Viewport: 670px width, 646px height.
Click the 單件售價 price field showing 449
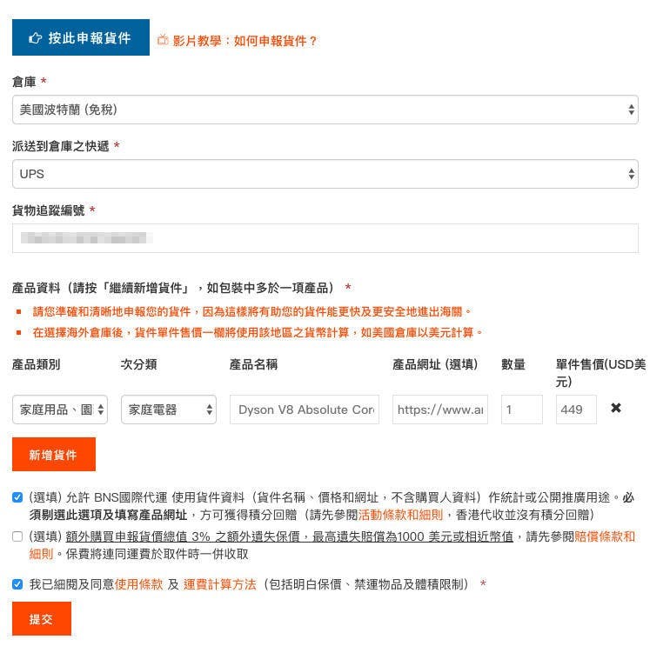[x=575, y=410]
